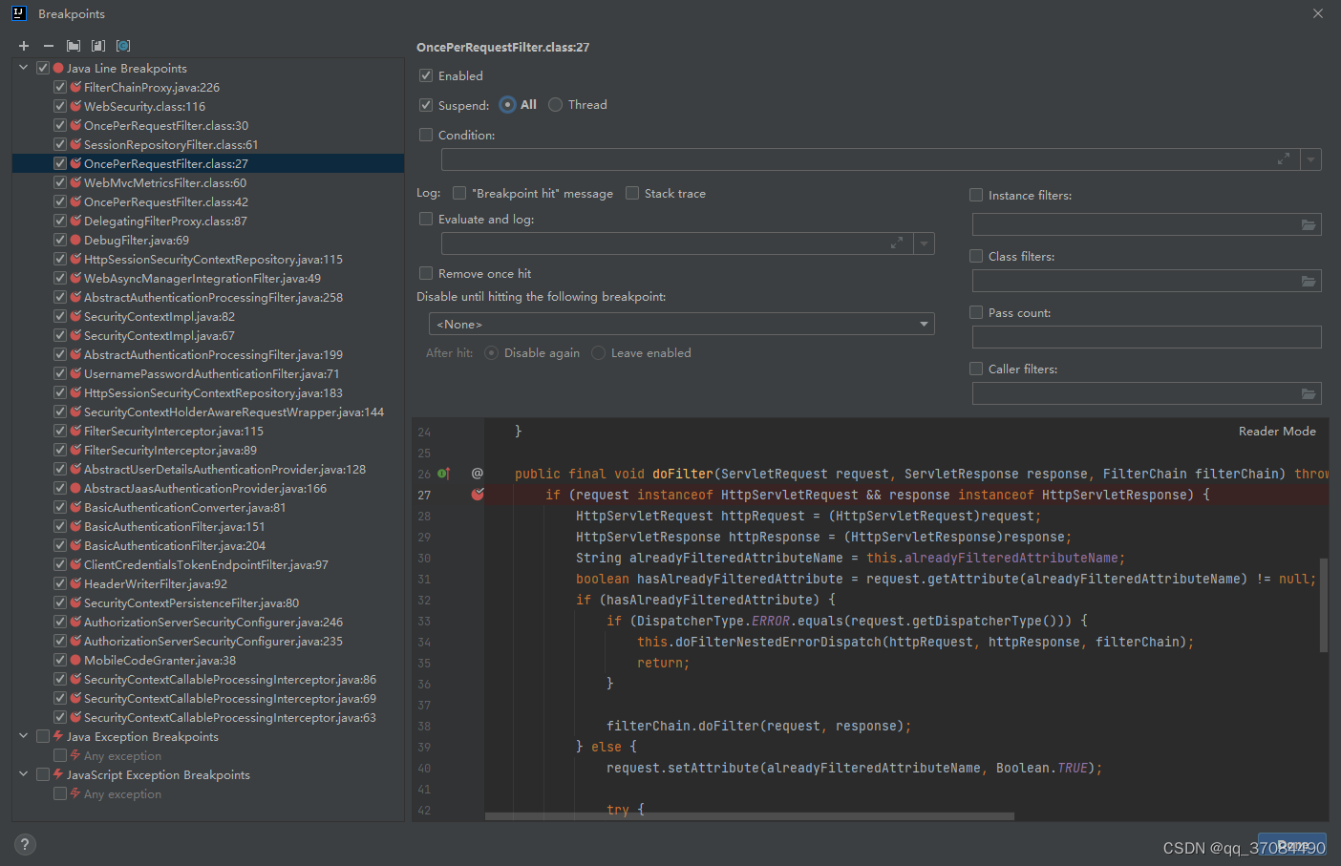Select BasicAuthenticationConverter.java:81 breakpoint
Image resolution: width=1341 pixels, height=866 pixels.
(x=185, y=507)
